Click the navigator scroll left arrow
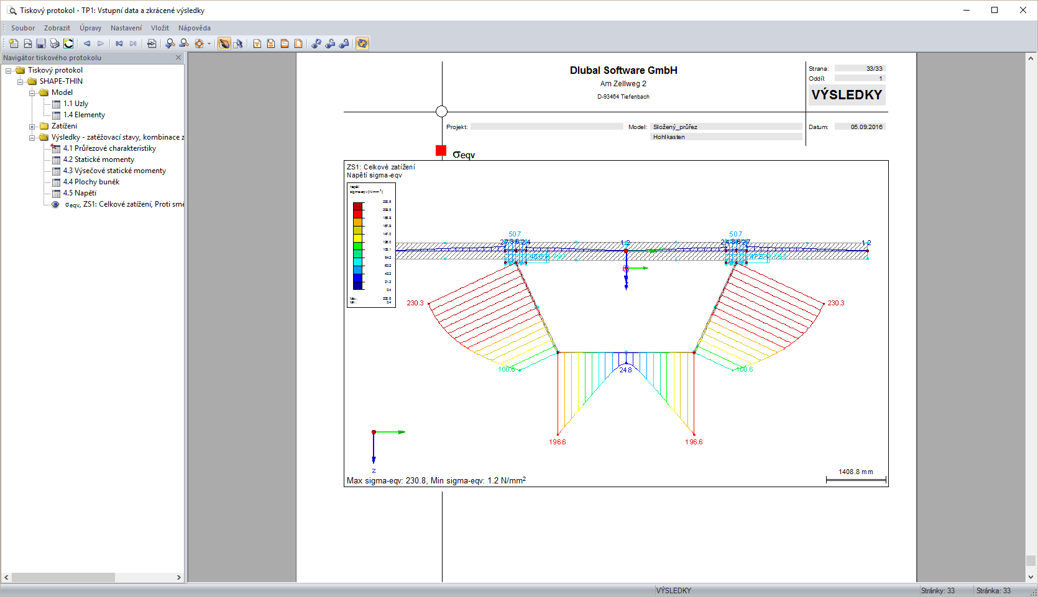 [6, 577]
